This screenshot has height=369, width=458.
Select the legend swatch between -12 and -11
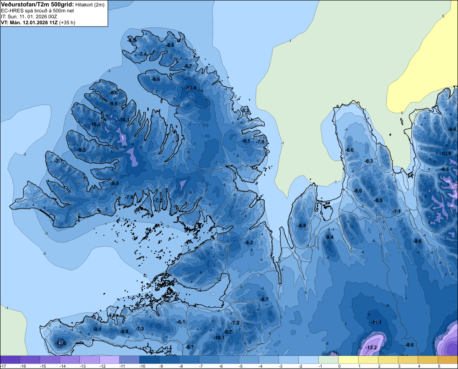click(x=109, y=360)
